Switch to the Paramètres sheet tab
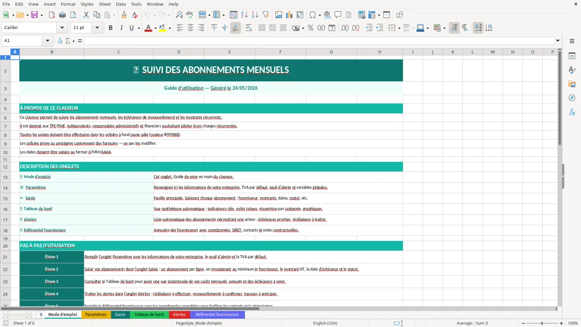Viewport: 581px width, 327px height. (x=96, y=314)
